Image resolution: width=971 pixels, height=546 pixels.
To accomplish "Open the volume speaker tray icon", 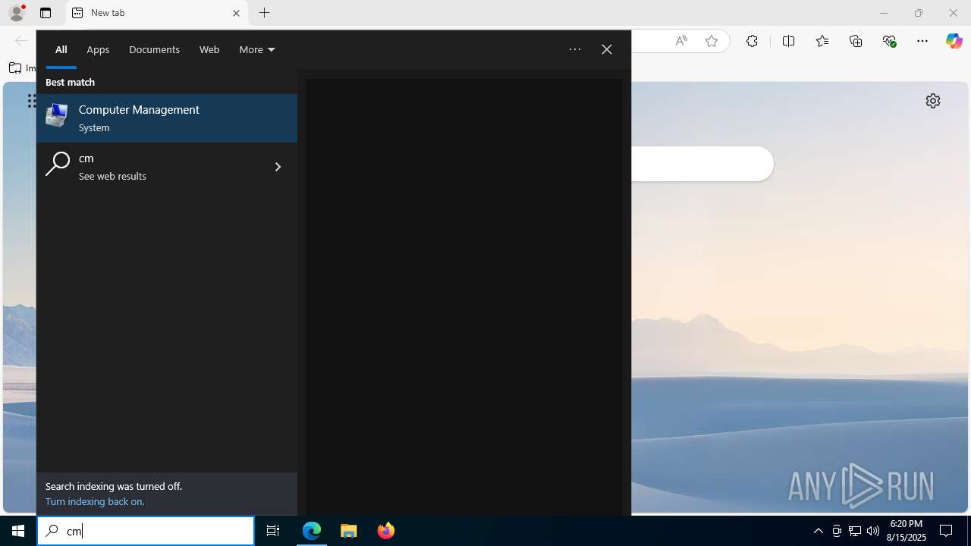I will [873, 531].
